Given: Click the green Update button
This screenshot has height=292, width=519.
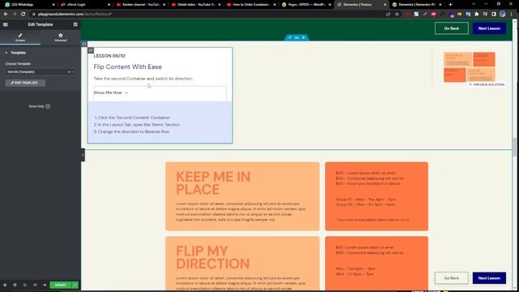Looking at the screenshot, I should coord(61,285).
